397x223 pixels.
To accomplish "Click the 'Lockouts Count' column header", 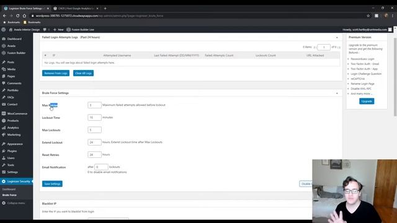I will tap(265, 55).
